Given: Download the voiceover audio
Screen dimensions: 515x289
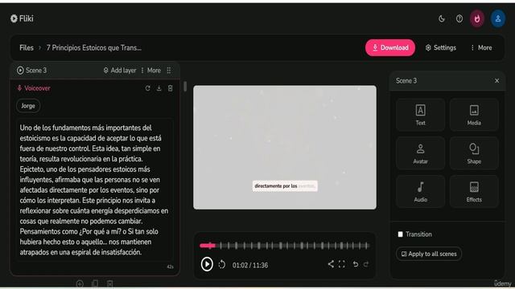Looking at the screenshot, I should point(159,88).
